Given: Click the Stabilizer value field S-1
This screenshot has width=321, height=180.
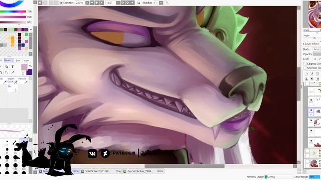Looking at the screenshot, I should point(156,3).
